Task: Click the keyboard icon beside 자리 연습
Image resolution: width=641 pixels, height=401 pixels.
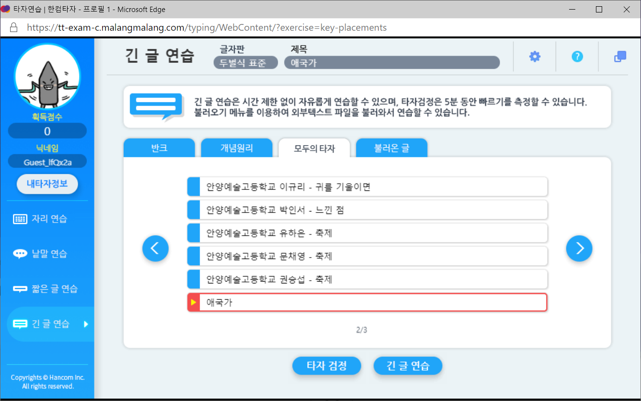Action: pos(20,219)
